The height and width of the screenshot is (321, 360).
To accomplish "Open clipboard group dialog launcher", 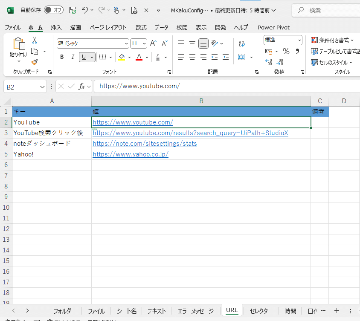I will pyautogui.click(x=50, y=72).
